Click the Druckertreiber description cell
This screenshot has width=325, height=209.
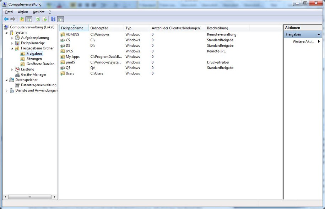click(x=218, y=62)
